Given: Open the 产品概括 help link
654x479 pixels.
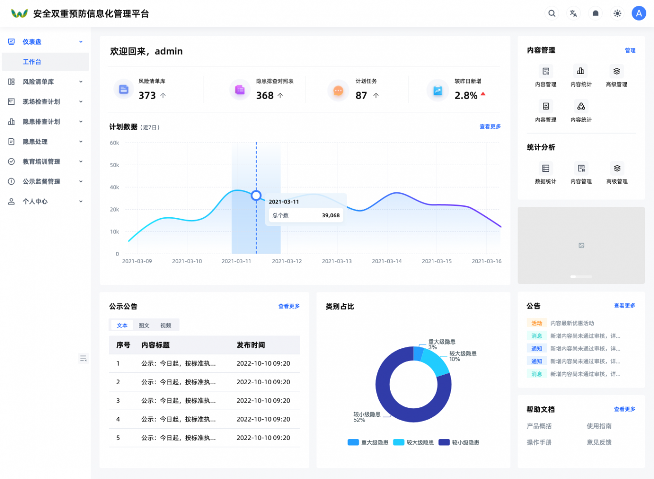Looking at the screenshot, I should pos(539,426).
